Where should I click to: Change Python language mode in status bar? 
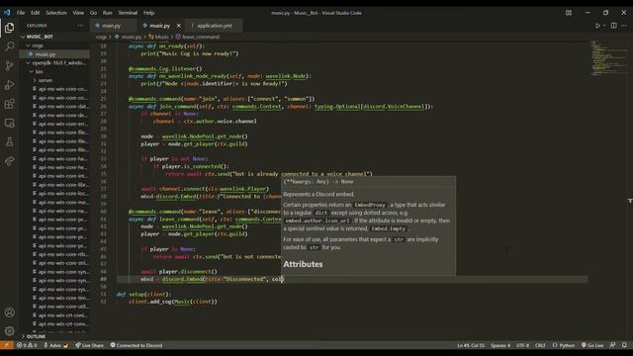click(x=564, y=345)
